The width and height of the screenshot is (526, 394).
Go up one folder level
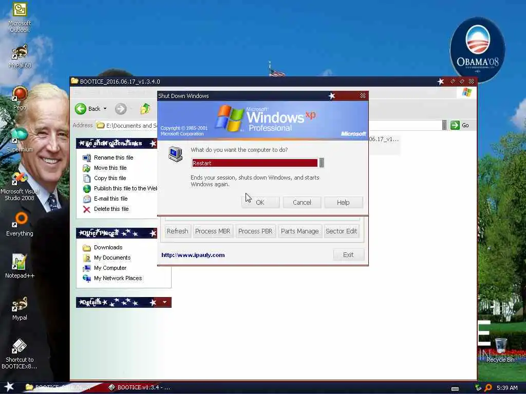click(145, 109)
